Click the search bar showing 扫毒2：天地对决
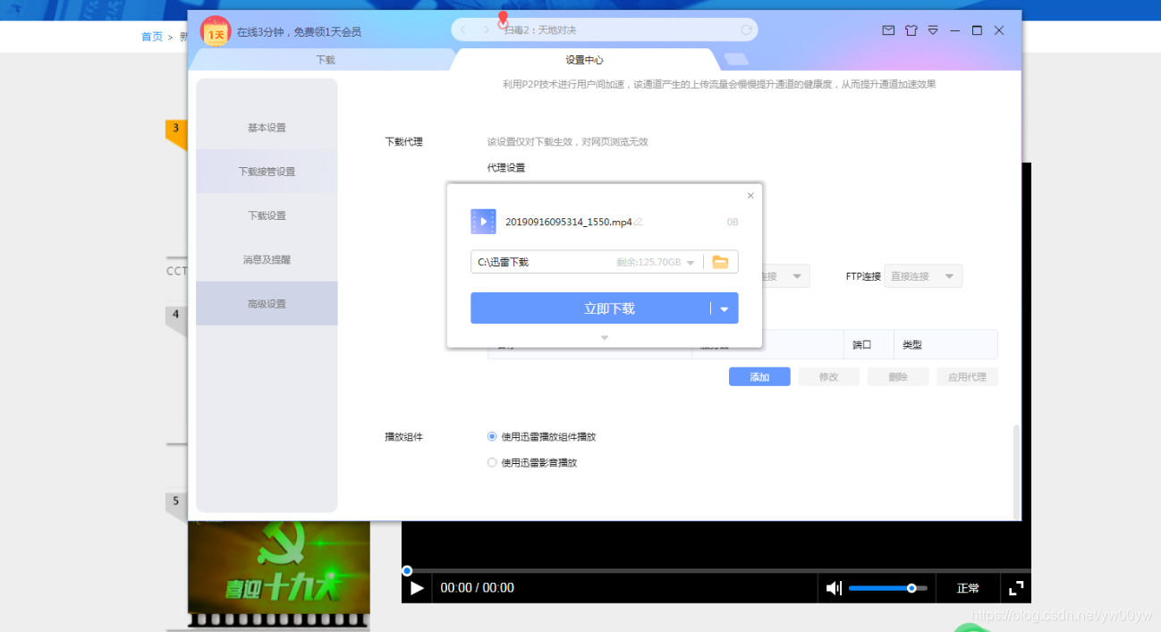Screen dimensions: 1161x632 click(605, 29)
